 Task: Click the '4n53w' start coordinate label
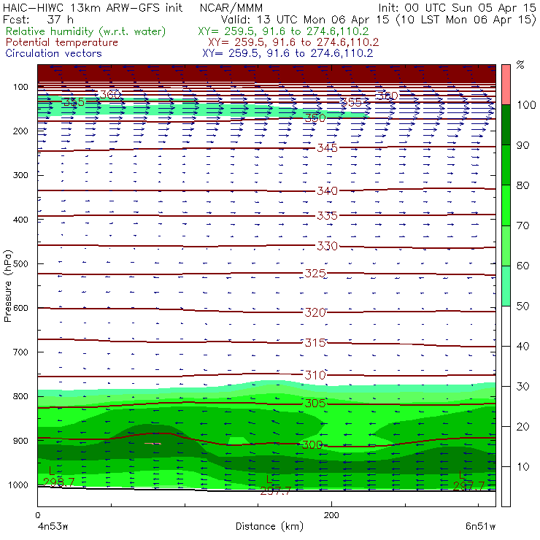pyautogui.click(x=53, y=527)
